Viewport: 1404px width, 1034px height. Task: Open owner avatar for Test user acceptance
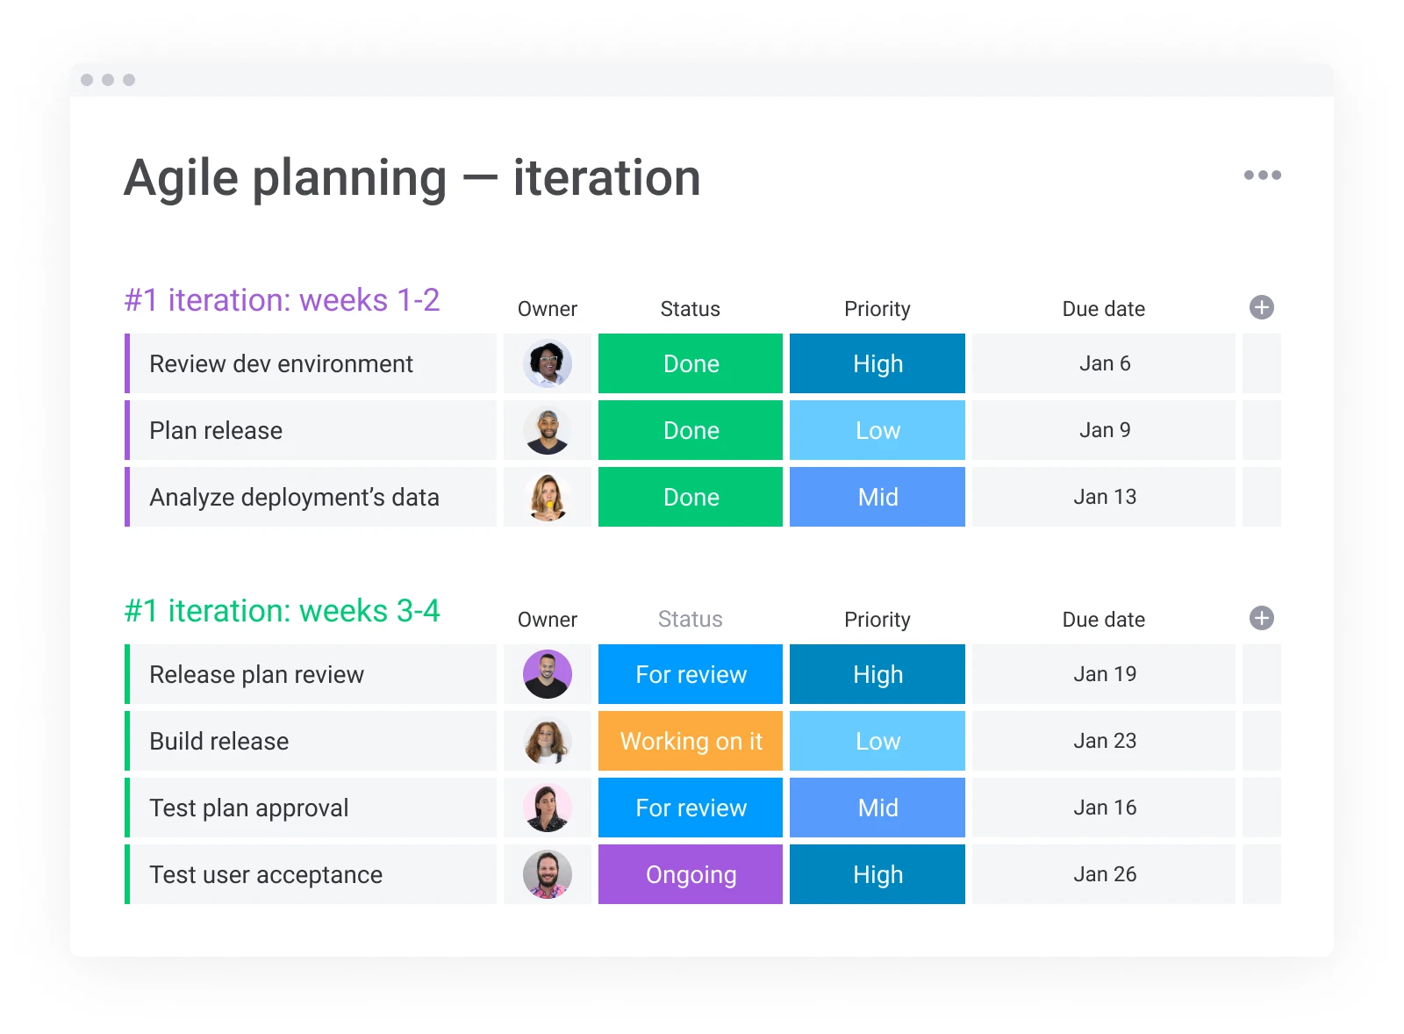(x=548, y=874)
